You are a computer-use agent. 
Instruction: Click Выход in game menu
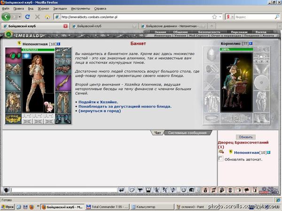(261, 32)
